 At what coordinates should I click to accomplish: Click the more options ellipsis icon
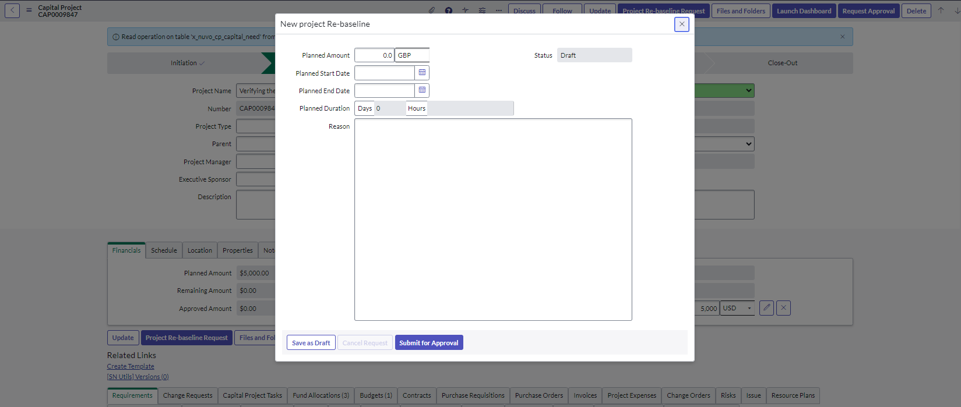[x=498, y=10]
